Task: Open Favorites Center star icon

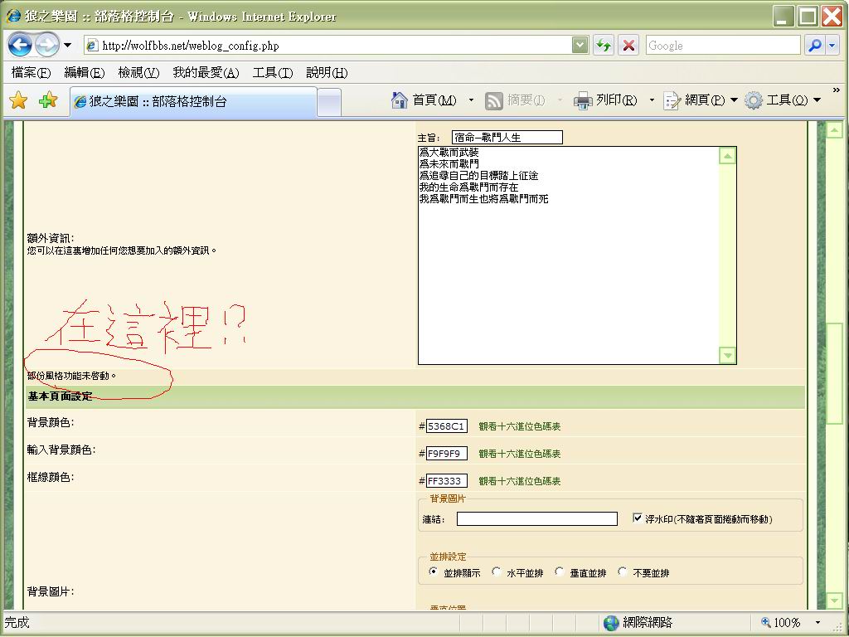Action: coord(18,101)
